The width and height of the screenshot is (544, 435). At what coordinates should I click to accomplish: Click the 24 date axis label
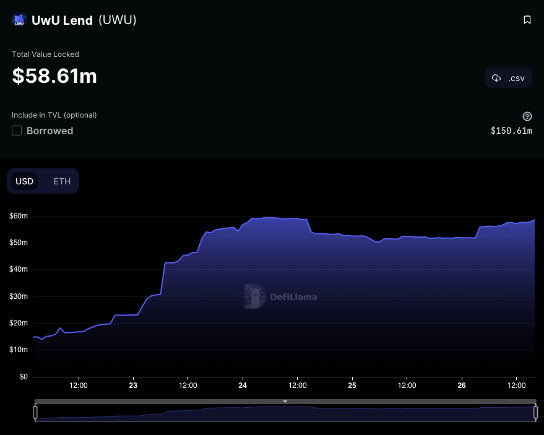243,385
